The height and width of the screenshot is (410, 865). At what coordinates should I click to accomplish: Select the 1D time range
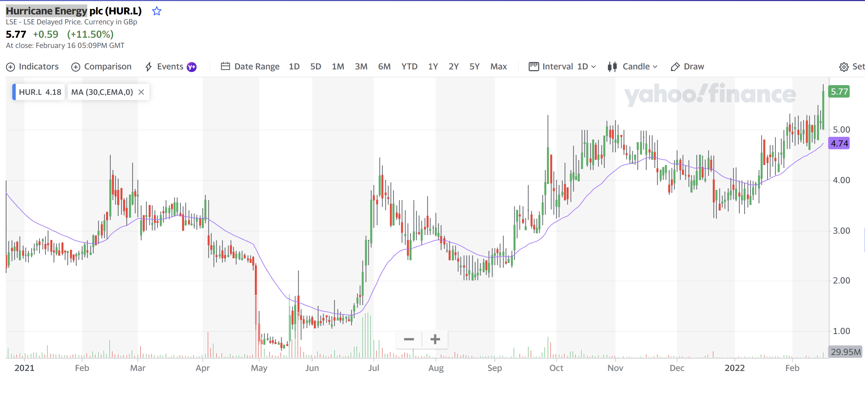click(294, 67)
